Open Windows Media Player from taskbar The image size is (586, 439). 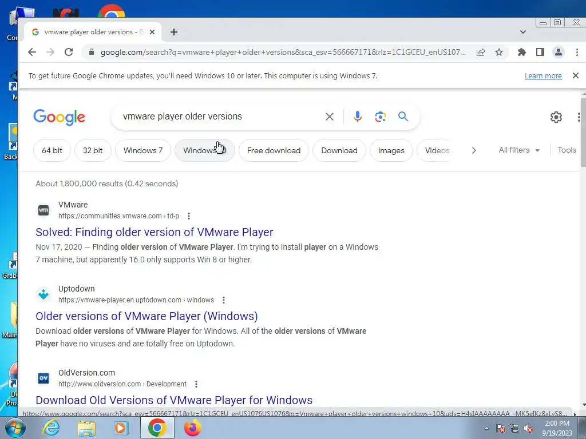pyautogui.click(x=121, y=428)
